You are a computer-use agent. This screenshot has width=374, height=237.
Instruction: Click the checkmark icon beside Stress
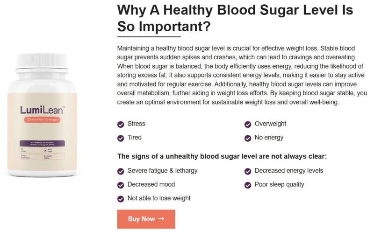click(x=121, y=124)
